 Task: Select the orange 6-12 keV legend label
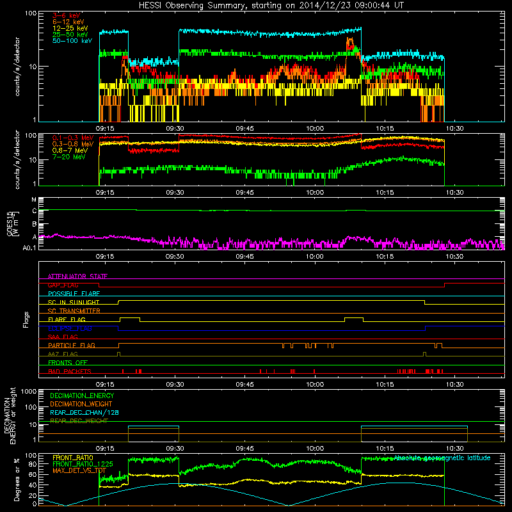(68, 22)
